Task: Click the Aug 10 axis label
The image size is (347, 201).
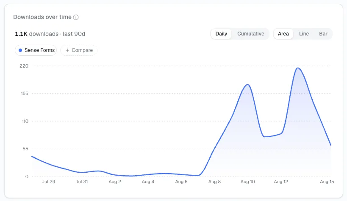Action: (247, 182)
